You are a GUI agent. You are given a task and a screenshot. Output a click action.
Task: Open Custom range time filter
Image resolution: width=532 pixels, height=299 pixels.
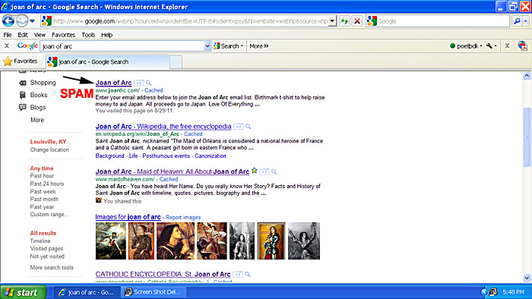(x=49, y=214)
